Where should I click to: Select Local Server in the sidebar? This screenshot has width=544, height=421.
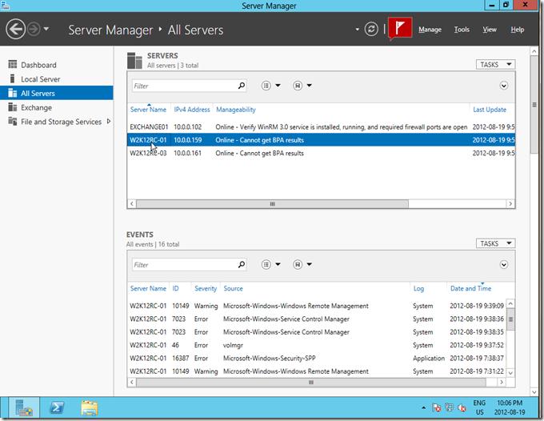tap(40, 79)
